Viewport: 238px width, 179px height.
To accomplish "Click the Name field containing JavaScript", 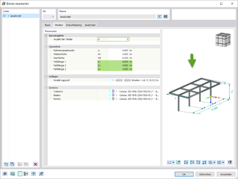I will (107, 17).
